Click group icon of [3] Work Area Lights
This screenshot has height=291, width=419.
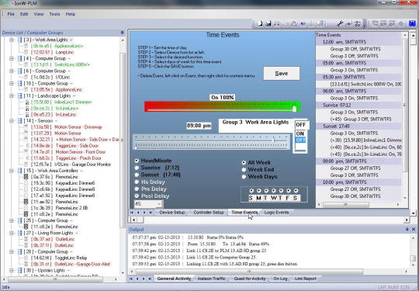coord(20,40)
